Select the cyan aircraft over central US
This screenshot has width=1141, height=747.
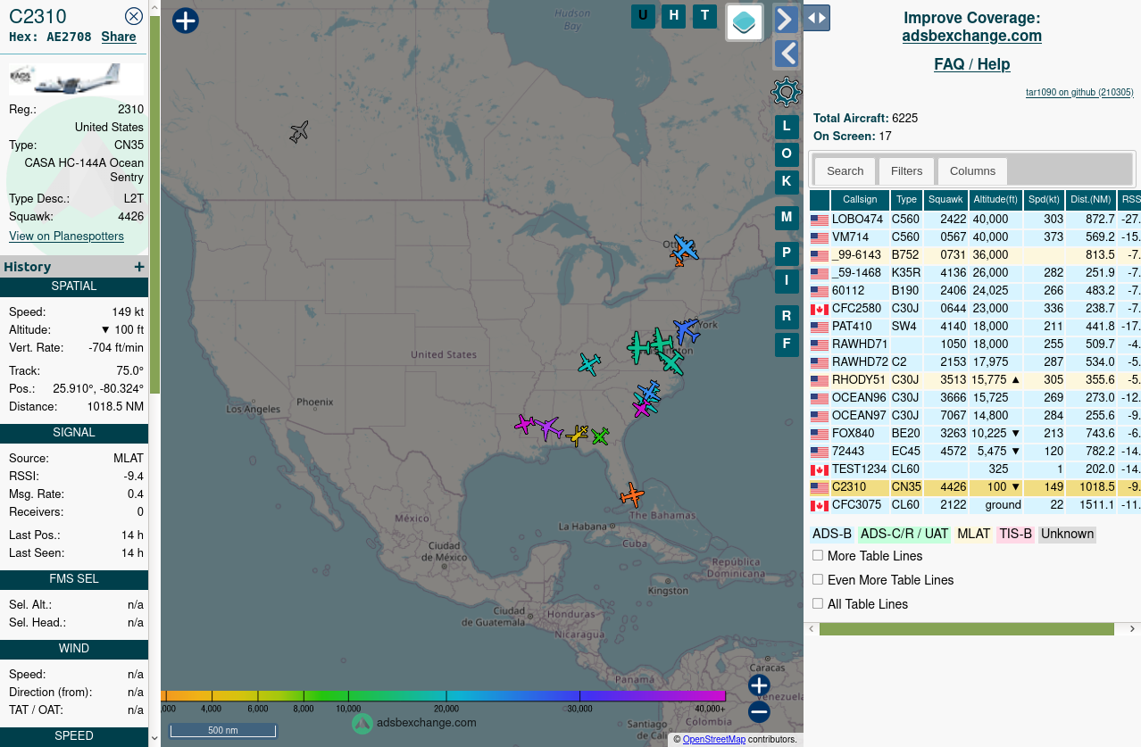pyautogui.click(x=589, y=363)
